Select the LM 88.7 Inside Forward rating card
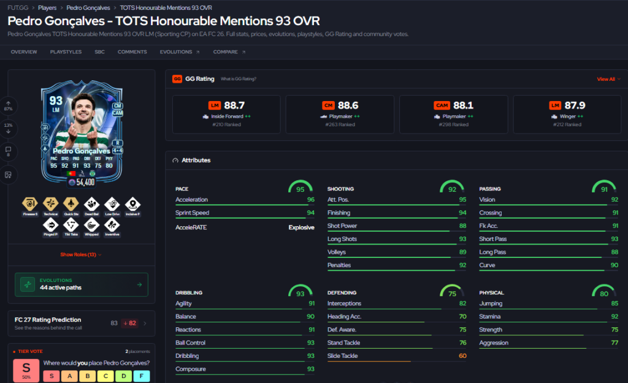 (226, 114)
